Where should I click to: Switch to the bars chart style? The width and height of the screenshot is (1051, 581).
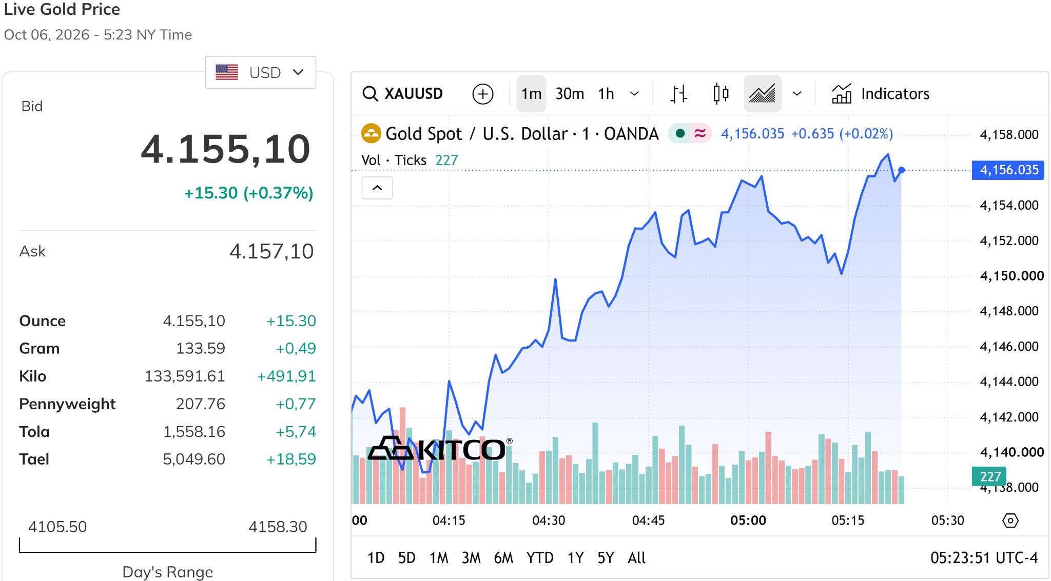[678, 94]
